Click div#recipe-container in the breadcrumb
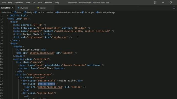 [69, 12]
